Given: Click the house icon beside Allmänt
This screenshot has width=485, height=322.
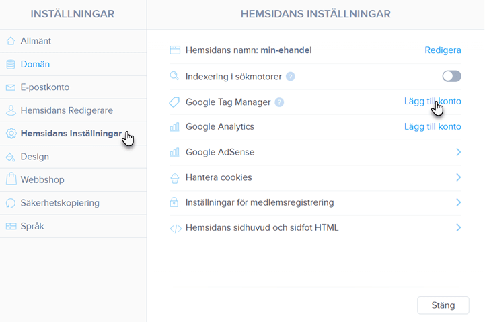Looking at the screenshot, I should (x=11, y=41).
